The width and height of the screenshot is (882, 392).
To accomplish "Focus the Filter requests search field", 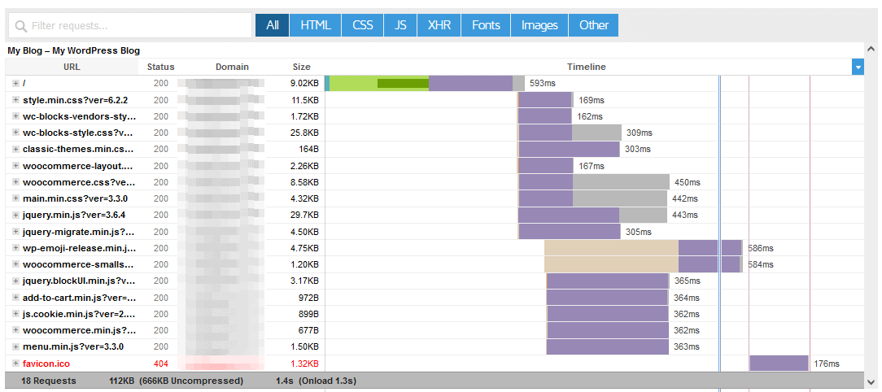I will point(130,25).
